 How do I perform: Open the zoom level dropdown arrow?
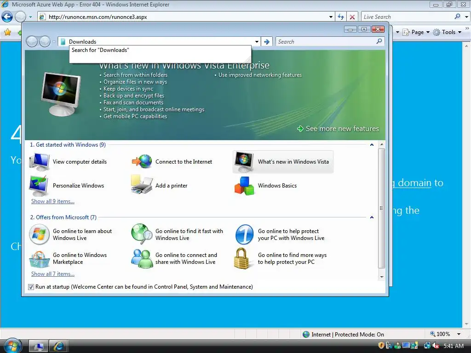pyautogui.click(x=459, y=334)
